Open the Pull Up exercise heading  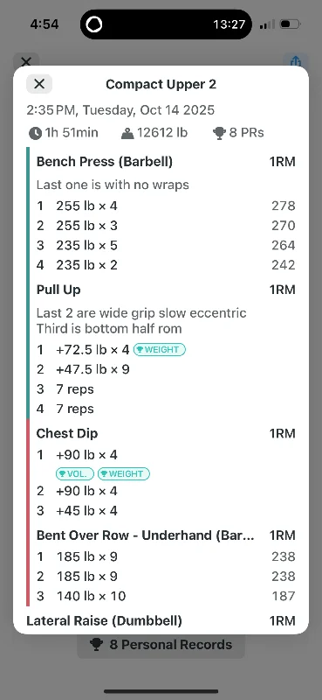pyautogui.click(x=58, y=290)
